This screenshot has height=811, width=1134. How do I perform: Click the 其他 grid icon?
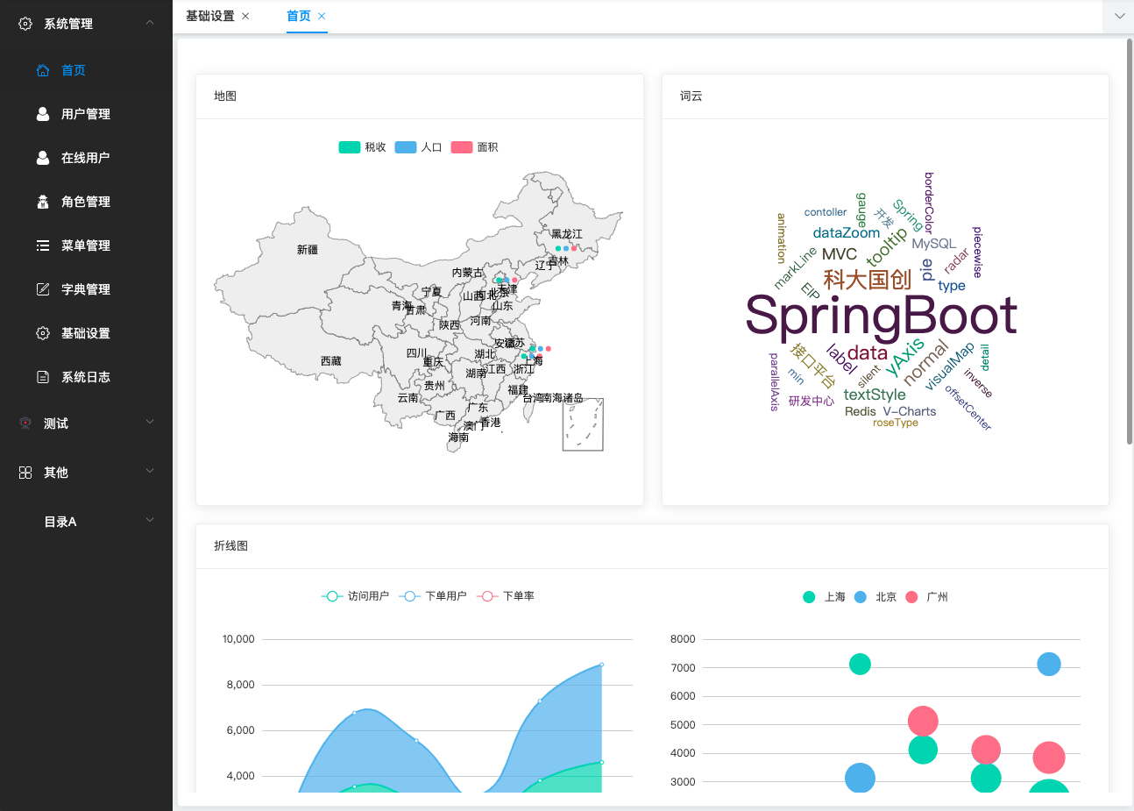coord(25,473)
